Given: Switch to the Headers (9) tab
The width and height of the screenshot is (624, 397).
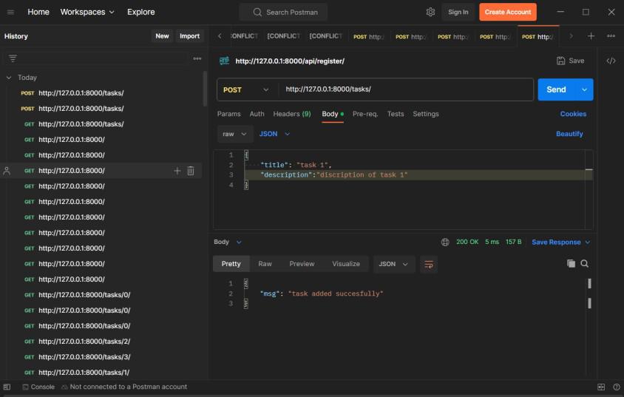Looking at the screenshot, I should click(x=291, y=114).
